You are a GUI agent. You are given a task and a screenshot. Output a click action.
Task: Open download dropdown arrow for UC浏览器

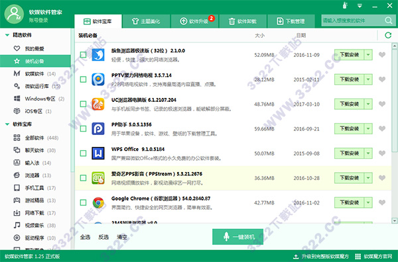coord(368,104)
